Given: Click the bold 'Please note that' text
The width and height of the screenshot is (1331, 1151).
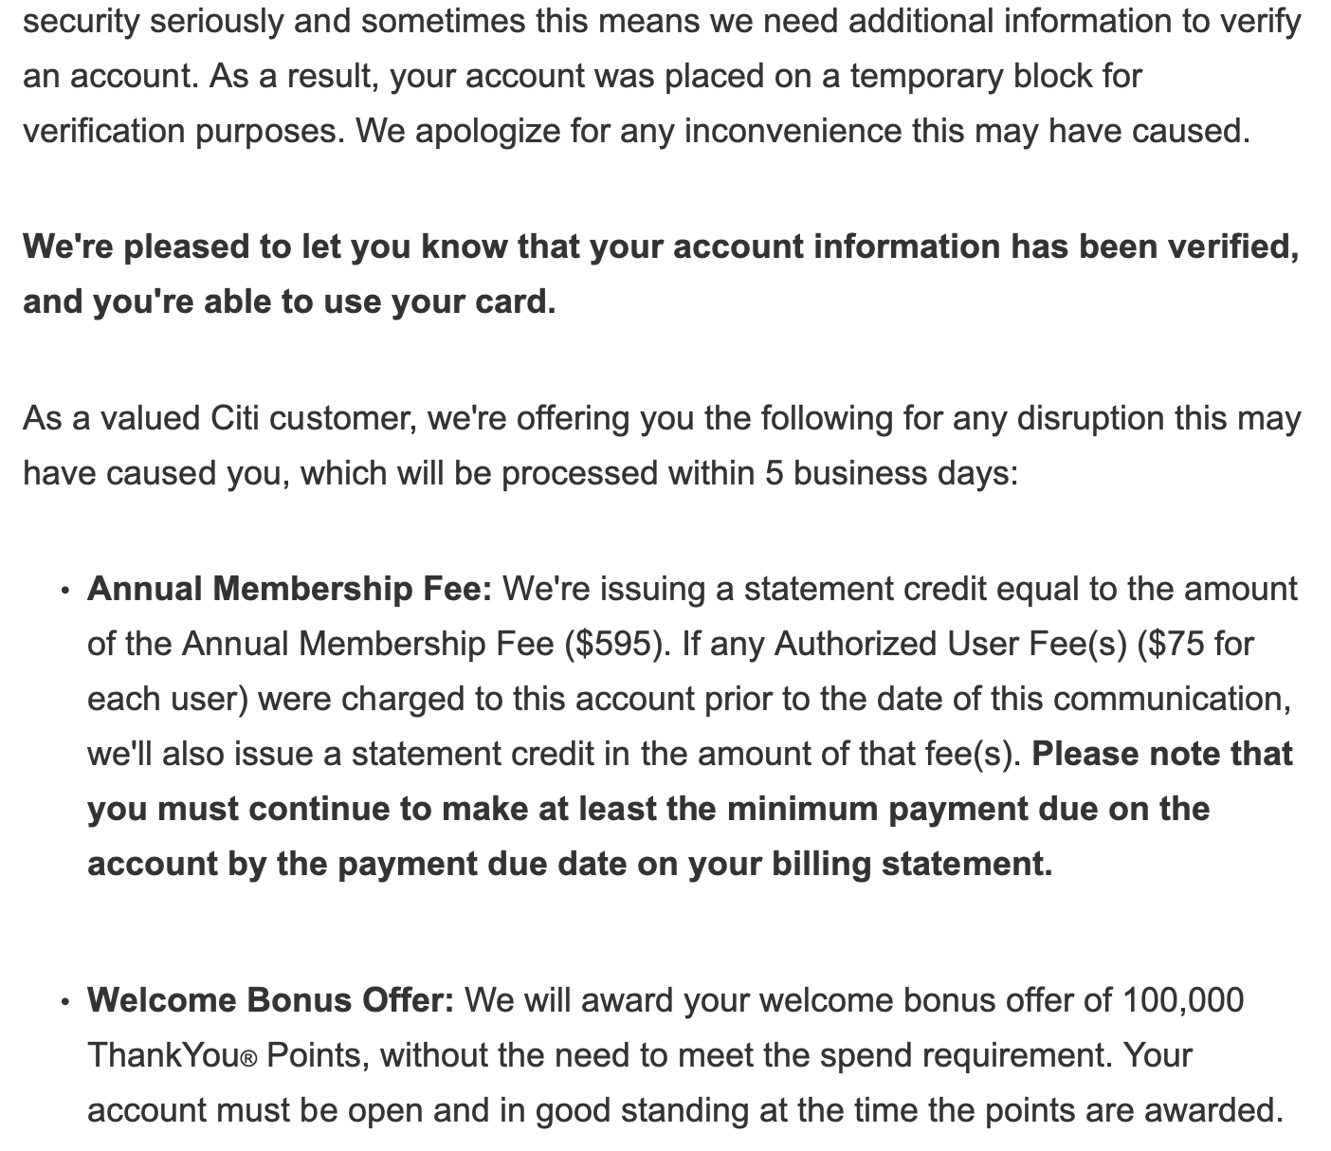Looking at the screenshot, I should [x=1162, y=754].
